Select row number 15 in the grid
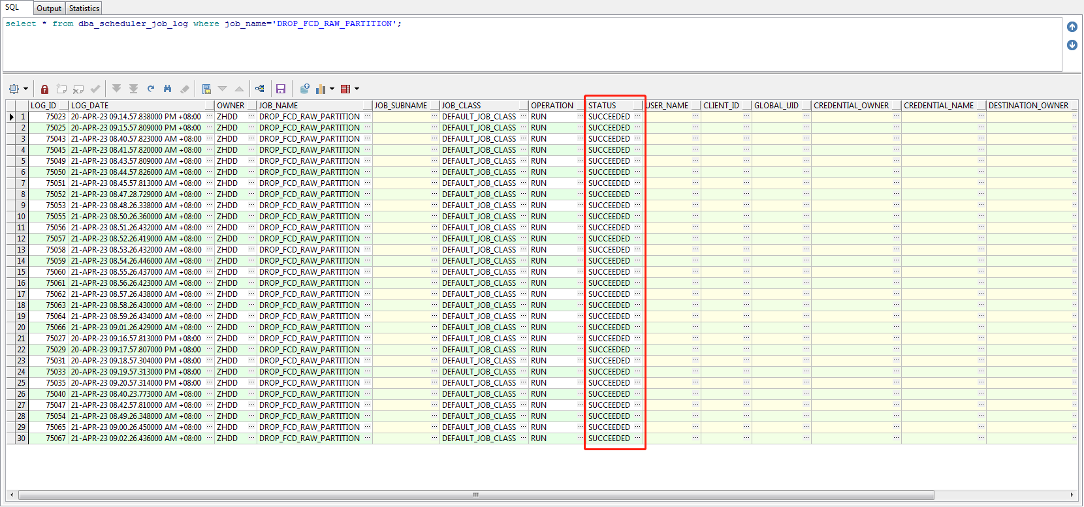 pos(22,272)
